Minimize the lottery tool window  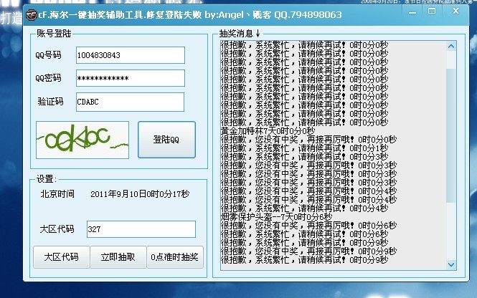[412, 13]
